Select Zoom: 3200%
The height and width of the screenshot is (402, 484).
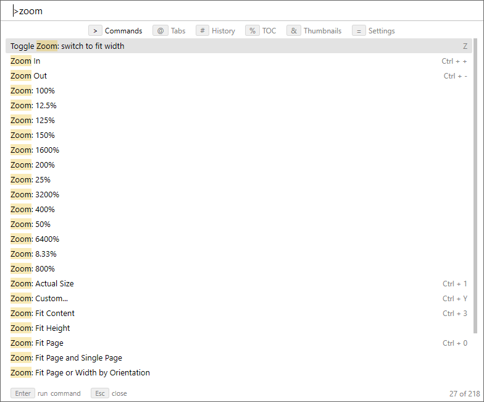tap(239, 194)
